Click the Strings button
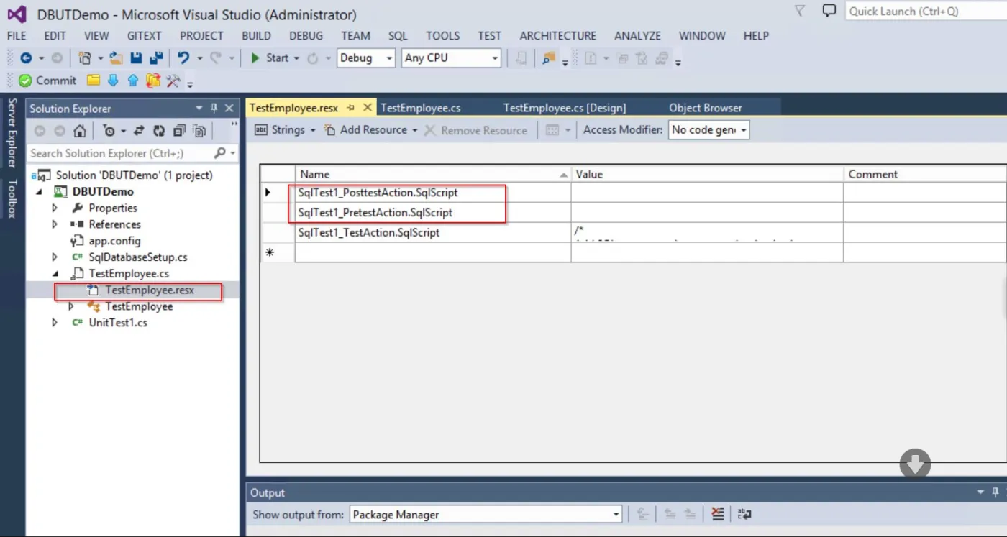The width and height of the screenshot is (1007, 537). (x=281, y=130)
